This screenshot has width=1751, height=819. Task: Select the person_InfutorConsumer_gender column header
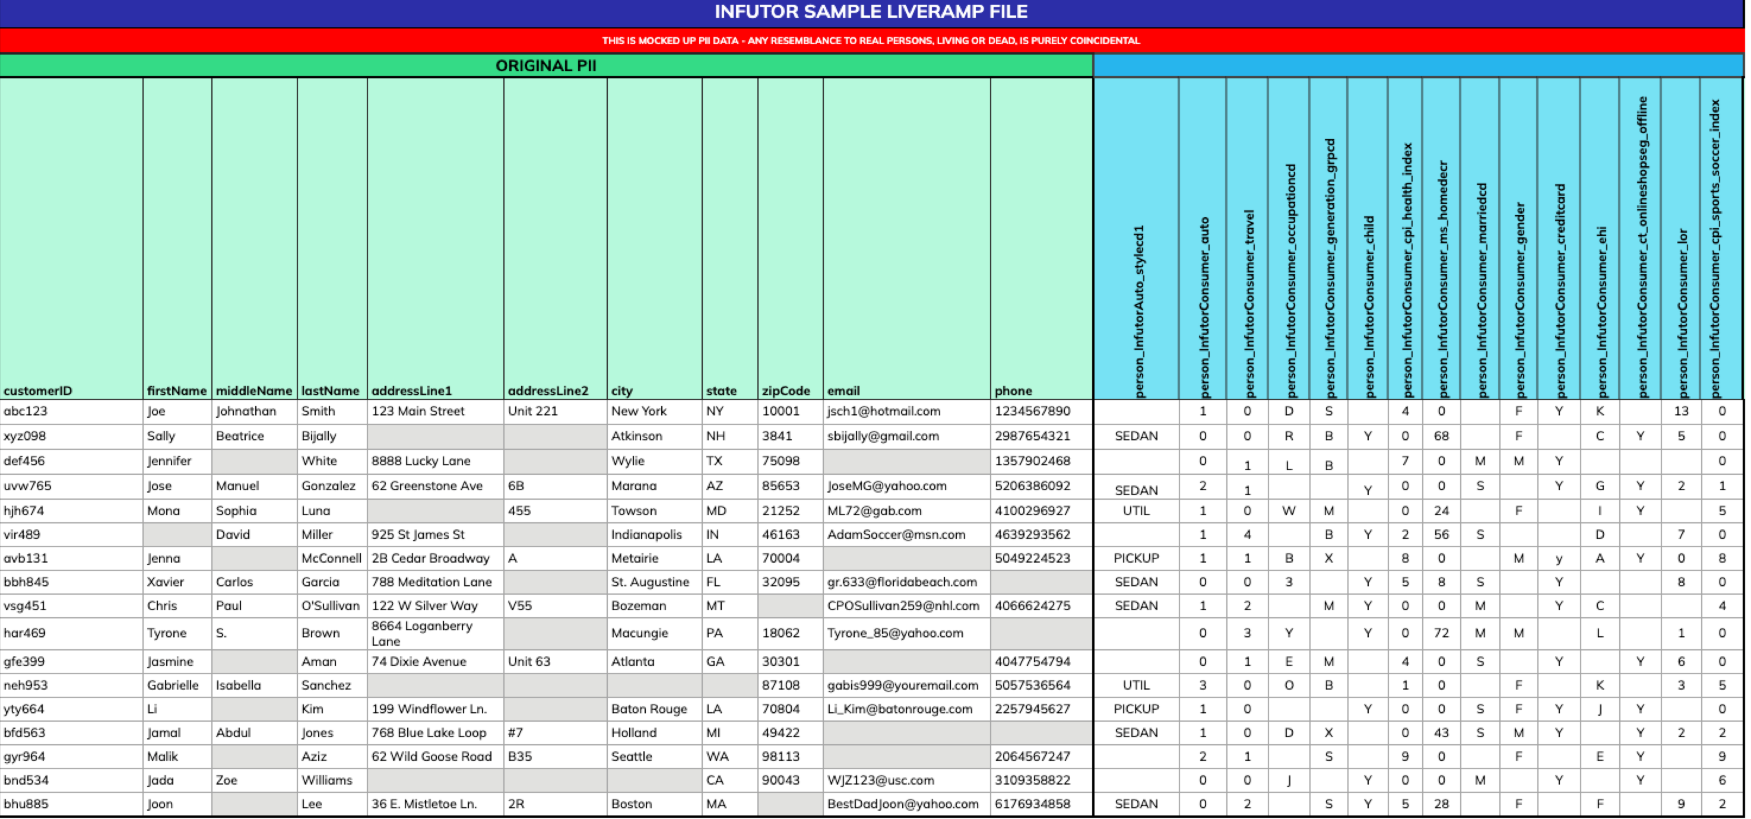click(x=1518, y=239)
